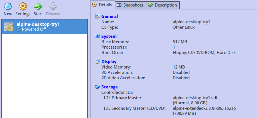Click the 3D Acceleration Disabled value
The image size is (257, 118).
click(181, 73)
